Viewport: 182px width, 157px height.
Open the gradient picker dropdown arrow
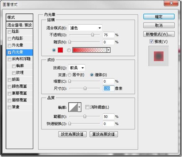(x=109, y=50)
